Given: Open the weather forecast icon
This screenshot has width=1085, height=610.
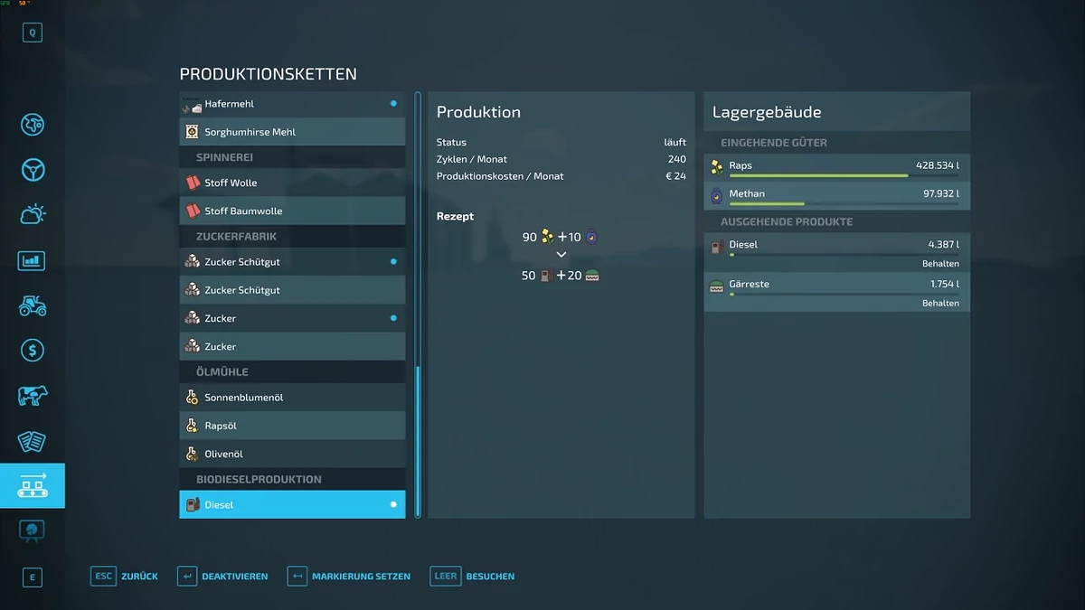Looking at the screenshot, I should point(33,215).
